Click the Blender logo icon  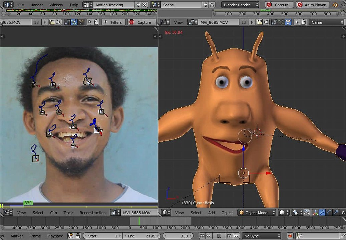335,5
